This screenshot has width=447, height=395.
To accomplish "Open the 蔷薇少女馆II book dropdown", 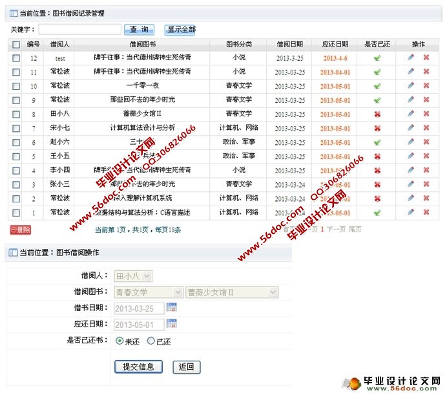I will pyautogui.click(x=232, y=292).
